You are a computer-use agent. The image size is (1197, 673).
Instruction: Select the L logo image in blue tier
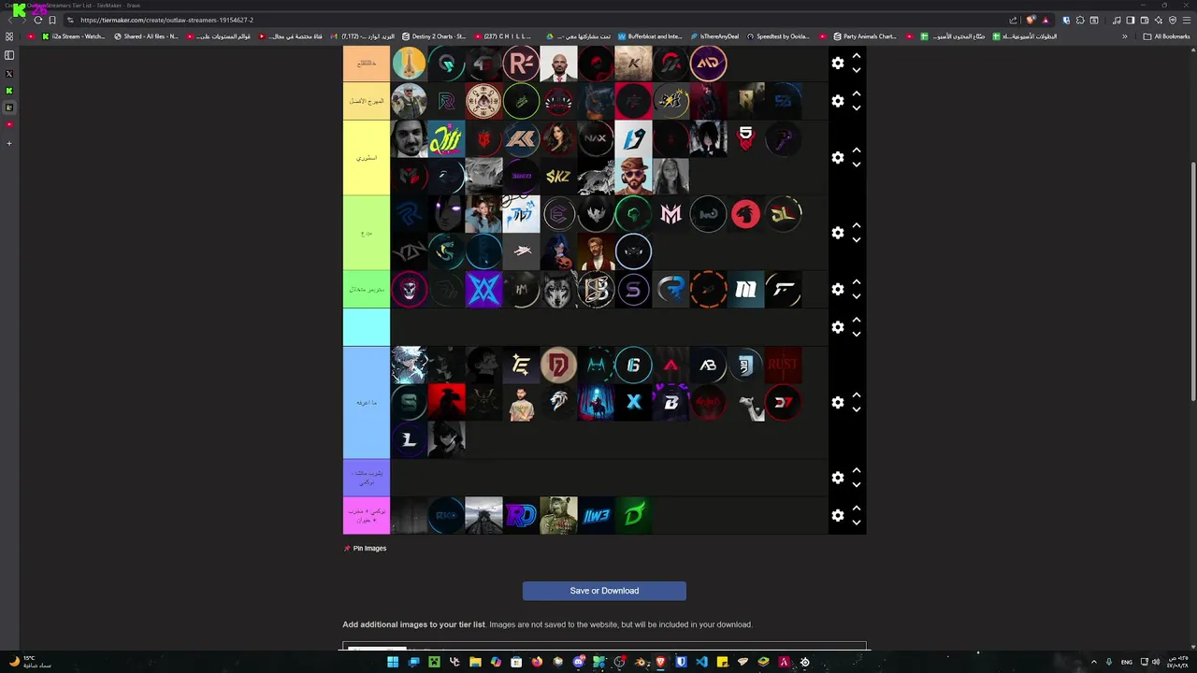[x=409, y=439]
